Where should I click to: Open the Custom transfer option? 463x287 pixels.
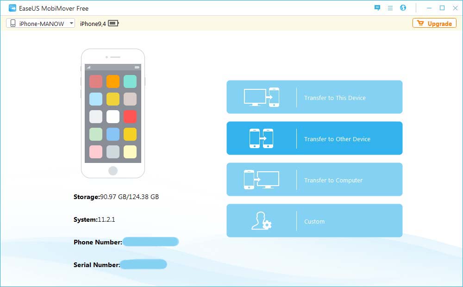(314, 221)
